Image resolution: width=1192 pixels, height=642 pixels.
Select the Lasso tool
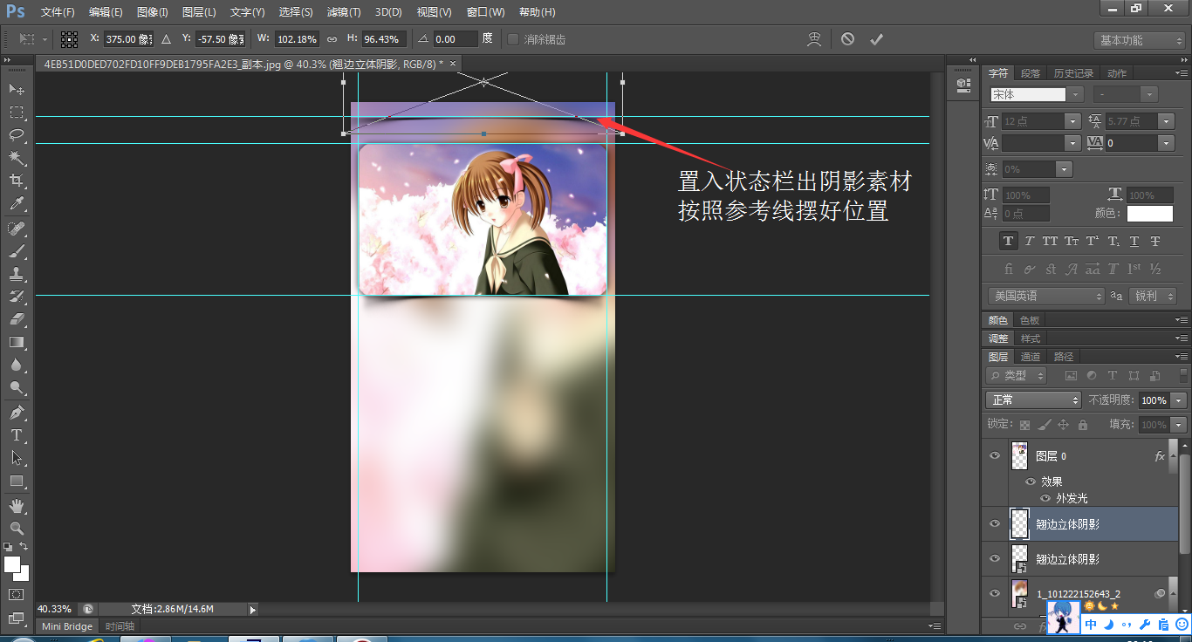[17, 134]
